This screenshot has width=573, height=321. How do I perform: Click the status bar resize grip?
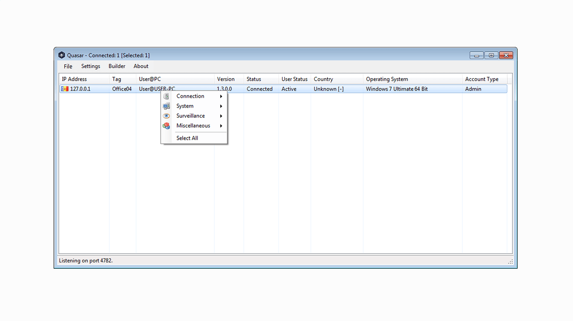click(x=511, y=261)
